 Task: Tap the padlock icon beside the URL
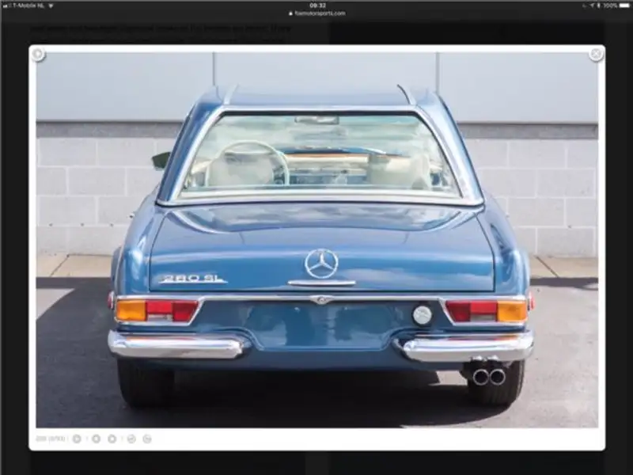(290, 13)
